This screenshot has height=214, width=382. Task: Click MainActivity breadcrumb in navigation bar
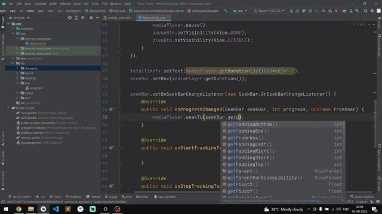coord(95,11)
